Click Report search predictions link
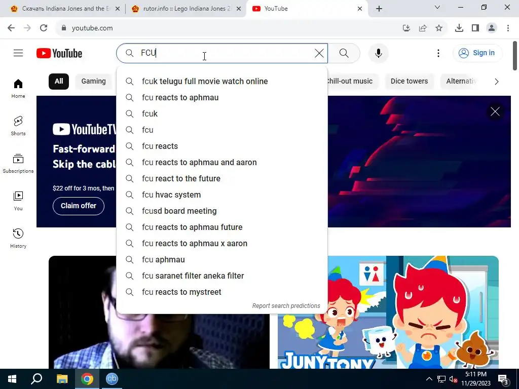519x389 pixels. (x=286, y=305)
